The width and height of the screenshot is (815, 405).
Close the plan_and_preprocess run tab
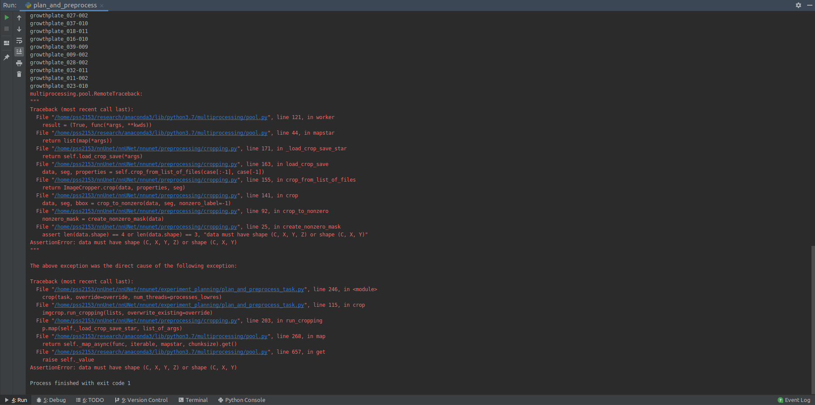(x=102, y=6)
